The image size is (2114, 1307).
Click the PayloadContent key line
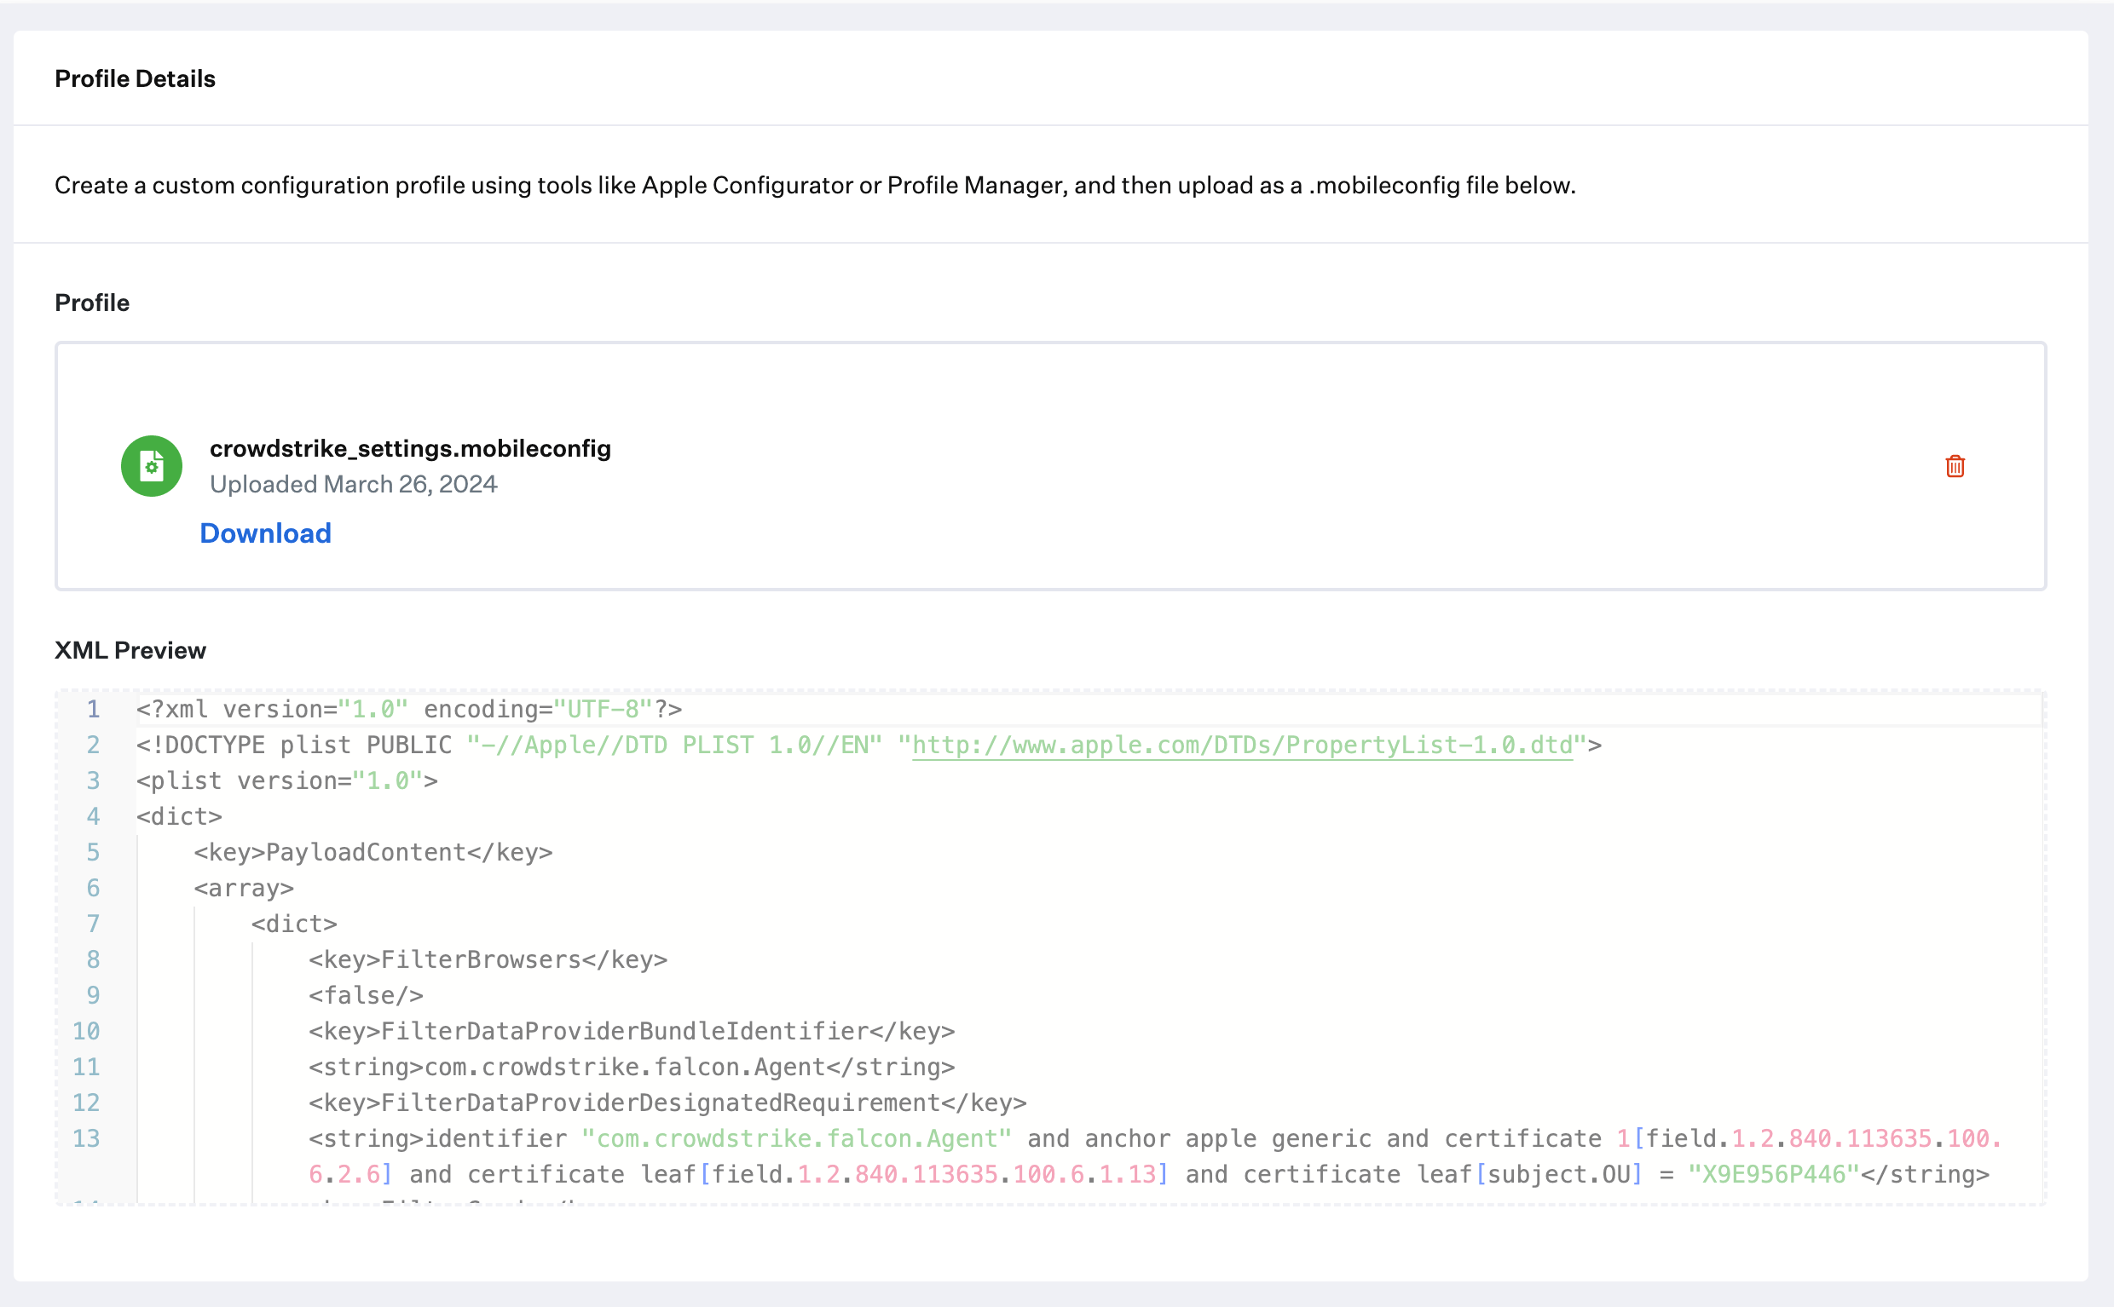click(x=373, y=852)
